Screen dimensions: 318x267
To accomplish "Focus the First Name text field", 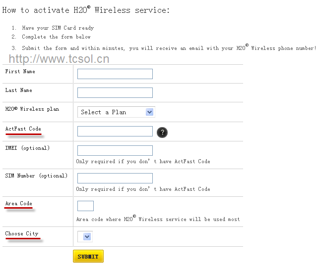I will 115,74.
